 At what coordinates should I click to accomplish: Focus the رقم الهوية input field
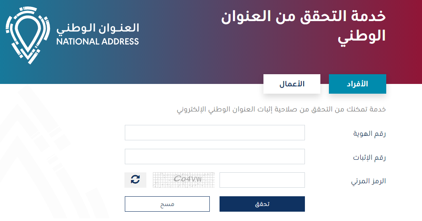coord(215,133)
